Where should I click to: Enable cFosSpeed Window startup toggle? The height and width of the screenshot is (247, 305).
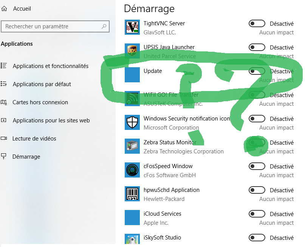257,166
